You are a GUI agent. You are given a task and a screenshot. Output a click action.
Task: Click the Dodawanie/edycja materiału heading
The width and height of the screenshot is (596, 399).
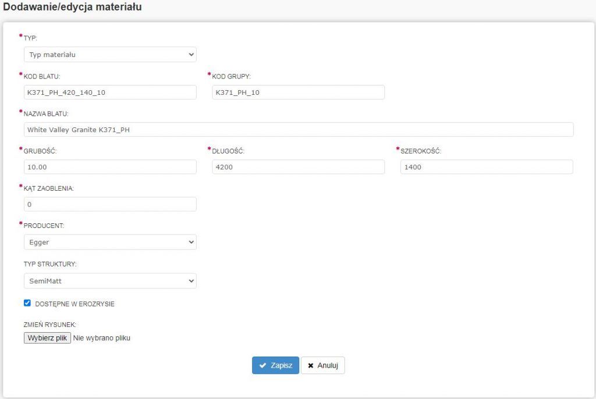(x=72, y=8)
